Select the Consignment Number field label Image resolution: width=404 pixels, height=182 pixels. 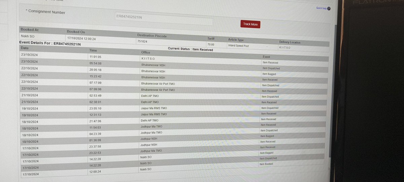click(x=46, y=12)
